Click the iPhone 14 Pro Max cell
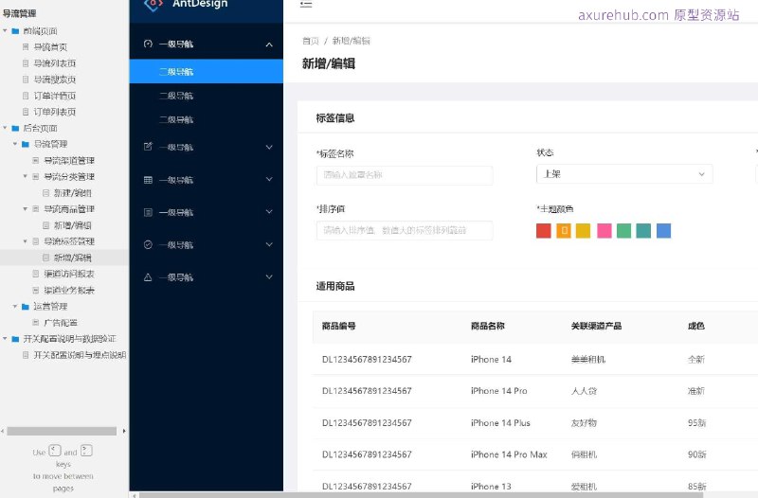 509,454
